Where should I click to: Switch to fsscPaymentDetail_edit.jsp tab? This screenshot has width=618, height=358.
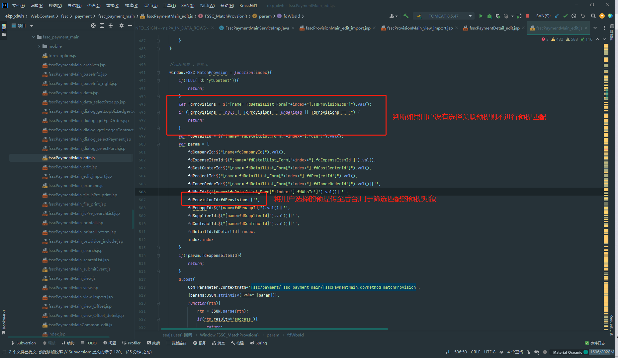pos(494,28)
